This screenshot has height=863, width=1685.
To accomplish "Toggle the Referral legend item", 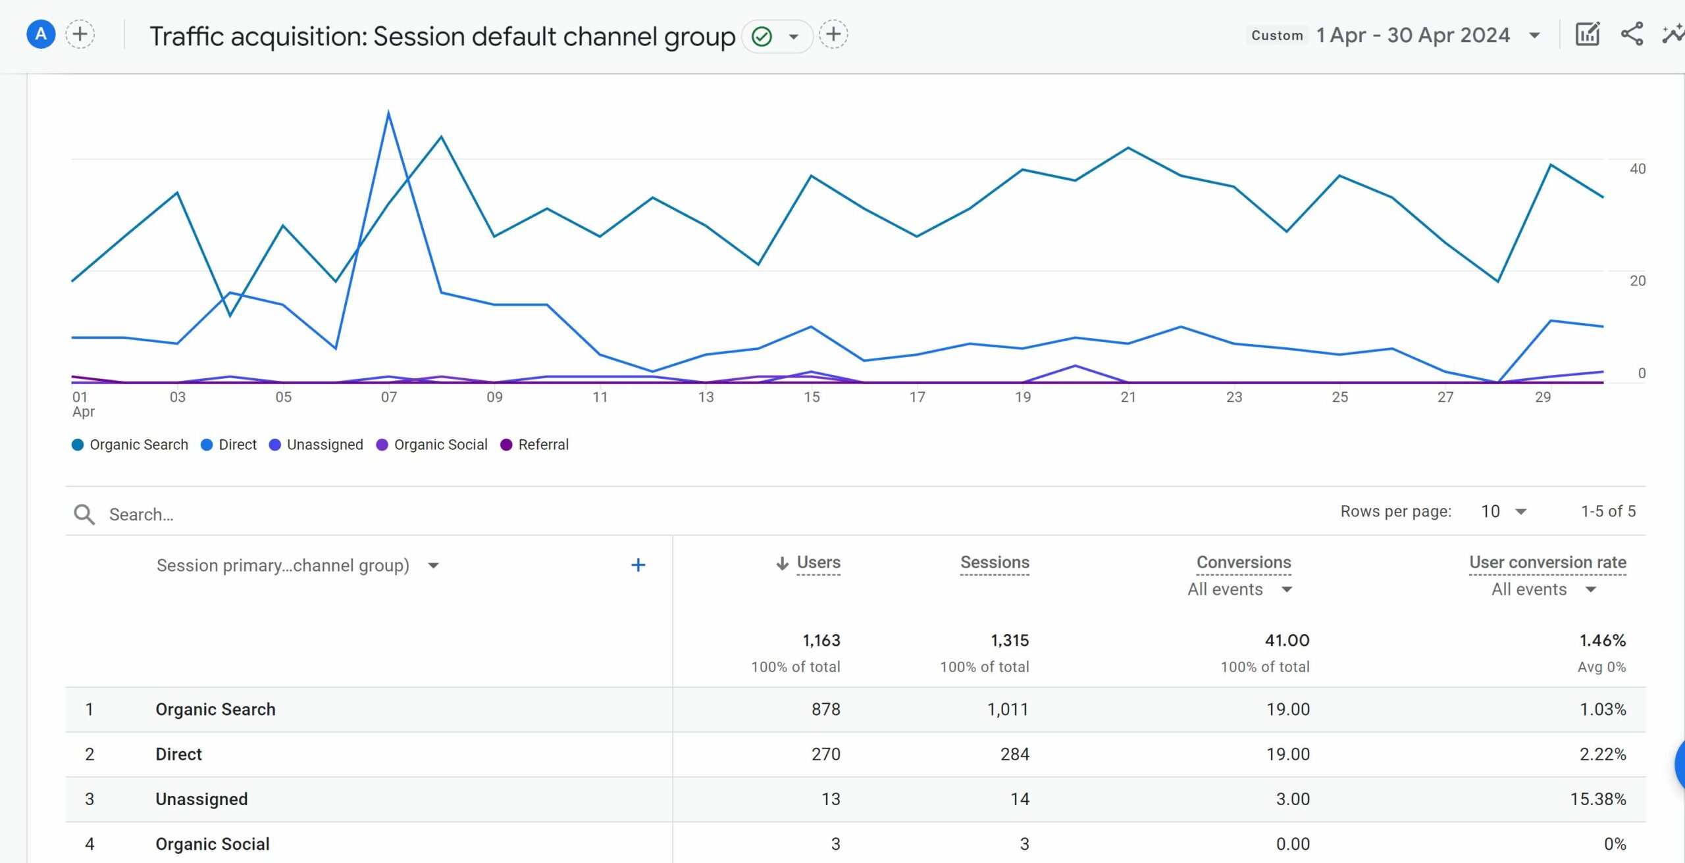I will coord(534,445).
